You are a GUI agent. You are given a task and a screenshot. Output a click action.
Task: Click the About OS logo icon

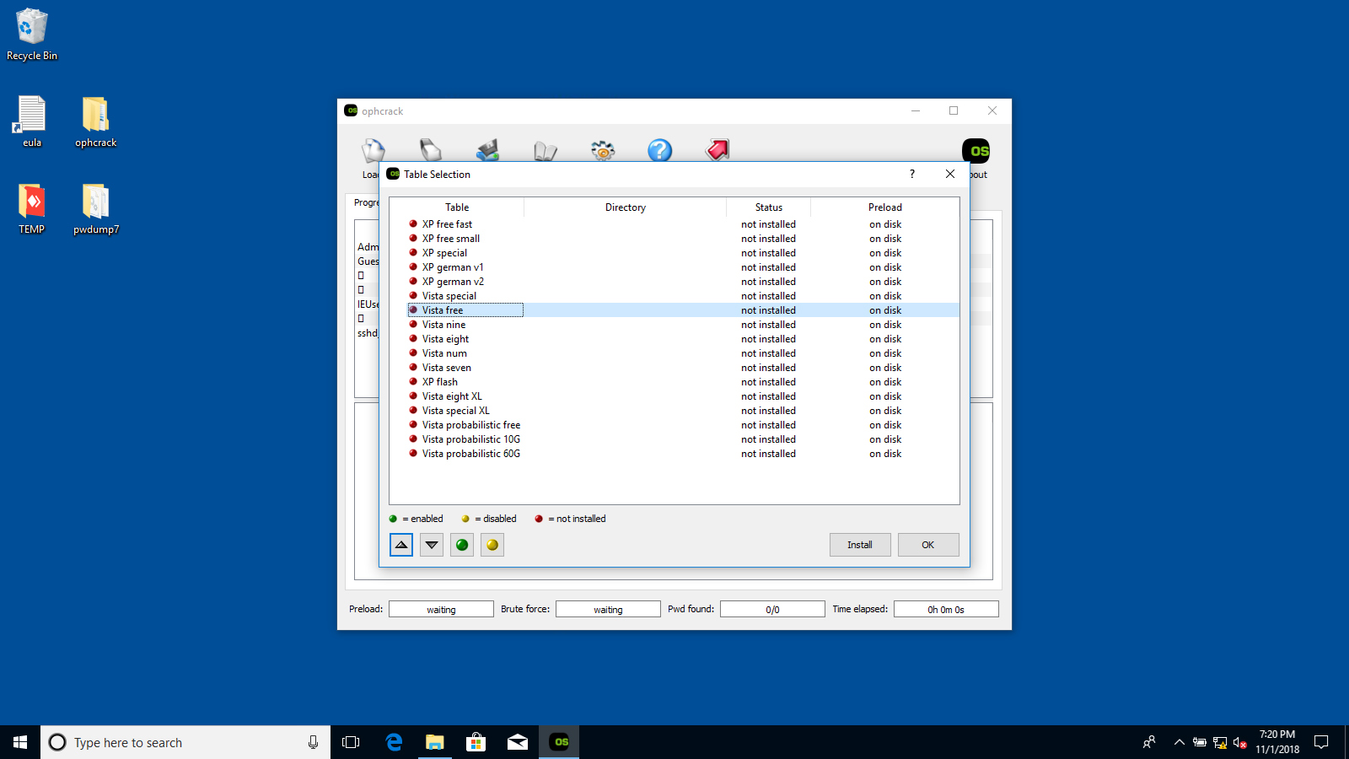(976, 151)
